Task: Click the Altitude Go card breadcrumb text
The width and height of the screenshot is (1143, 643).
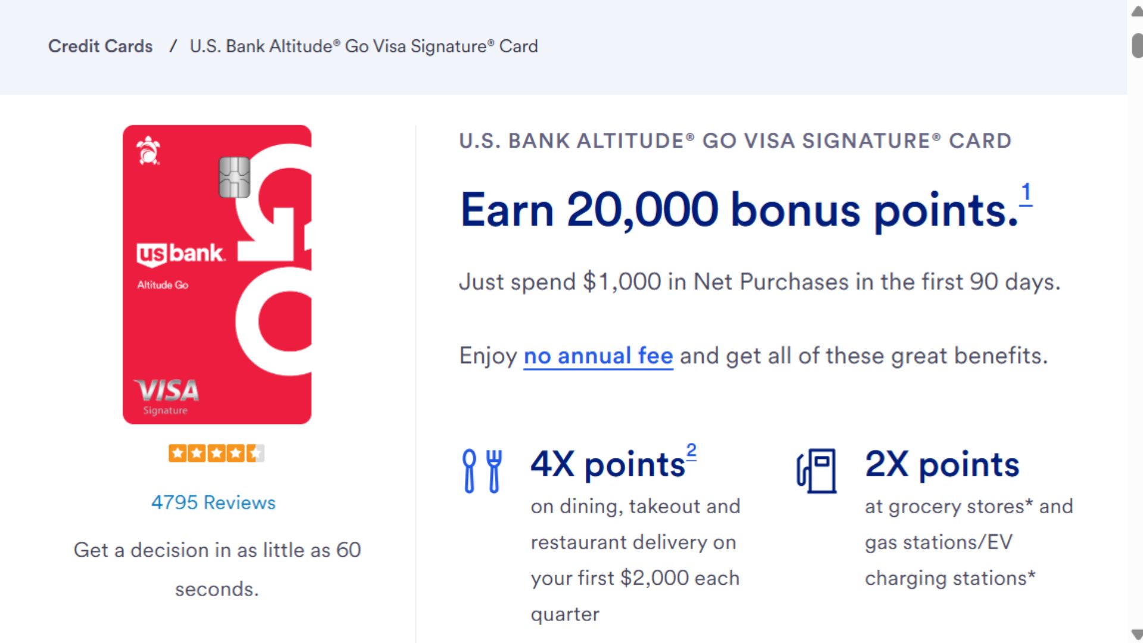Action: tap(364, 46)
